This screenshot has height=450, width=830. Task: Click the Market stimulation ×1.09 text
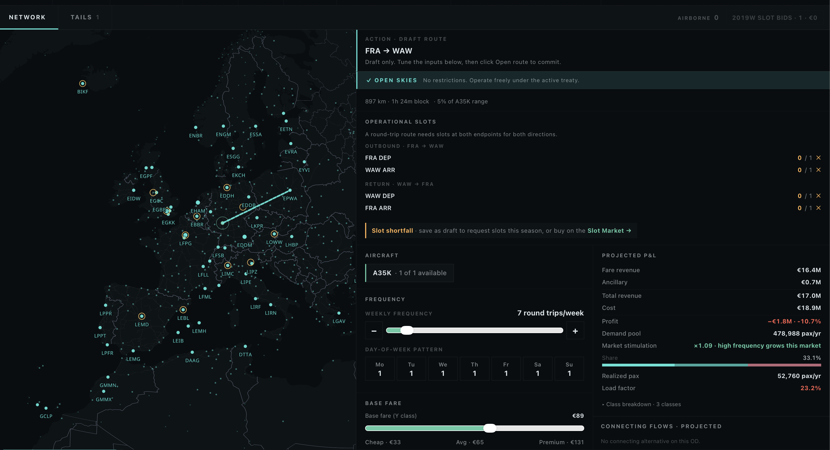757,345
